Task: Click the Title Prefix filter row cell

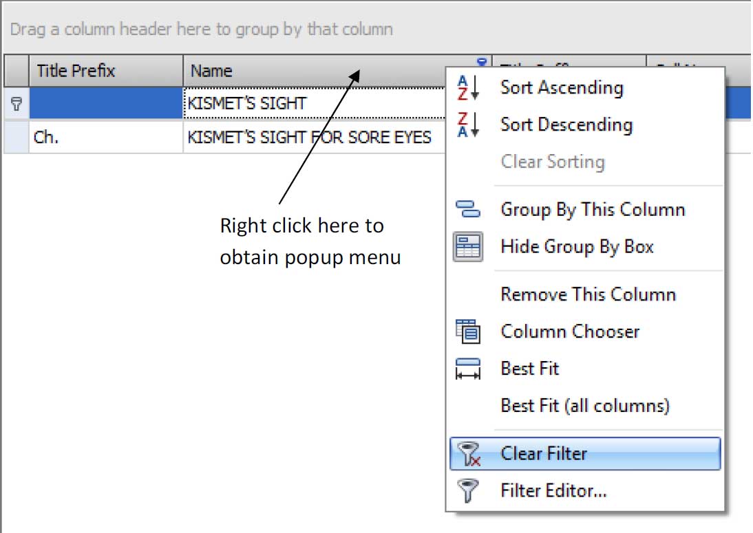Action: (x=105, y=105)
